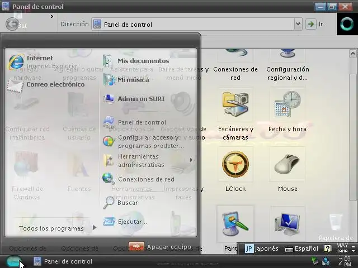The height and width of the screenshot is (268, 358).
Task: Click Conexiones de red label in window
Action: coord(235,73)
